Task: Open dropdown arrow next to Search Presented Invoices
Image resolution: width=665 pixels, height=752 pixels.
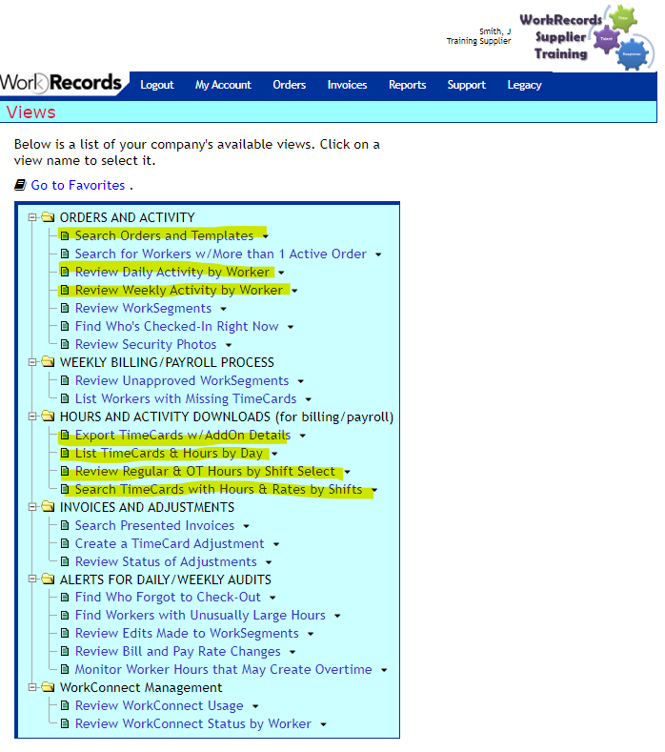Action: pos(247,526)
